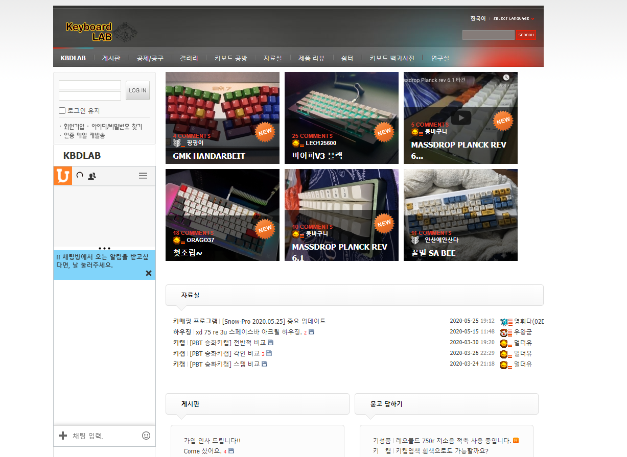
Task: Open the 연구실 menu
Action: point(440,58)
